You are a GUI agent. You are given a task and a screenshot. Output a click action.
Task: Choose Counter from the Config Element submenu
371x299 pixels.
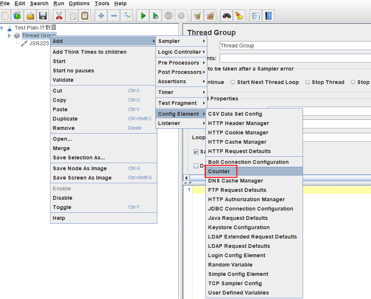click(x=219, y=171)
